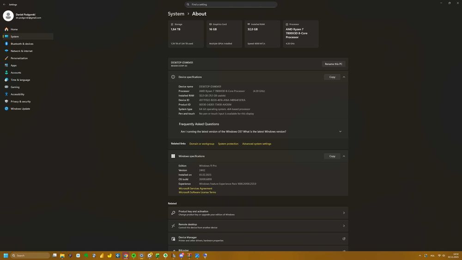Click the back arrow in Settings title bar
This screenshot has width=462, height=260.
[x=4, y=5]
